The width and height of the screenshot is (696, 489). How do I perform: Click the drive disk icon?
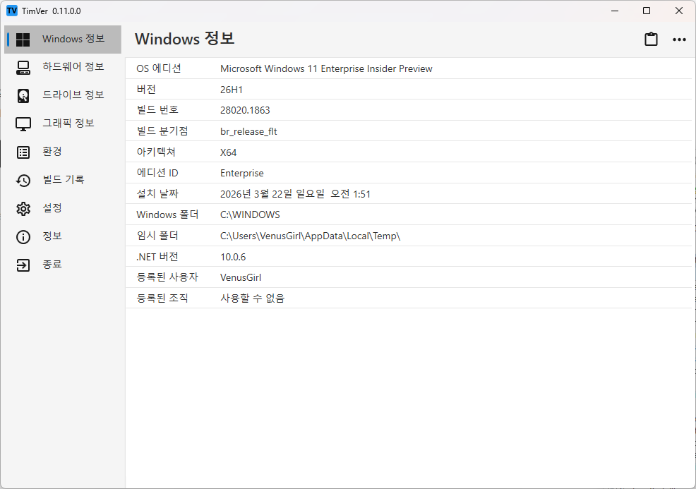tap(23, 96)
